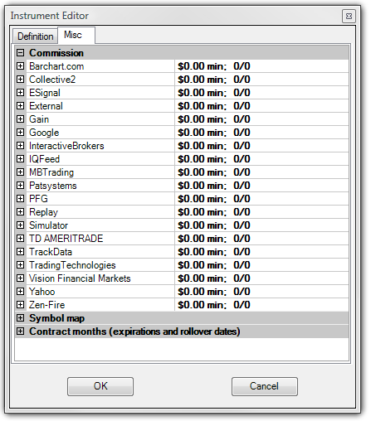Viewport: 371px width, 421px height.
Task: Expand the InteractiveBrokers commission row
Action: (x=20, y=145)
